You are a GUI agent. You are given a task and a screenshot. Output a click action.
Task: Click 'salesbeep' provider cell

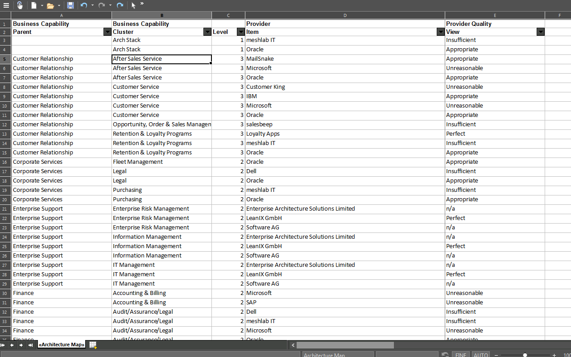point(345,125)
